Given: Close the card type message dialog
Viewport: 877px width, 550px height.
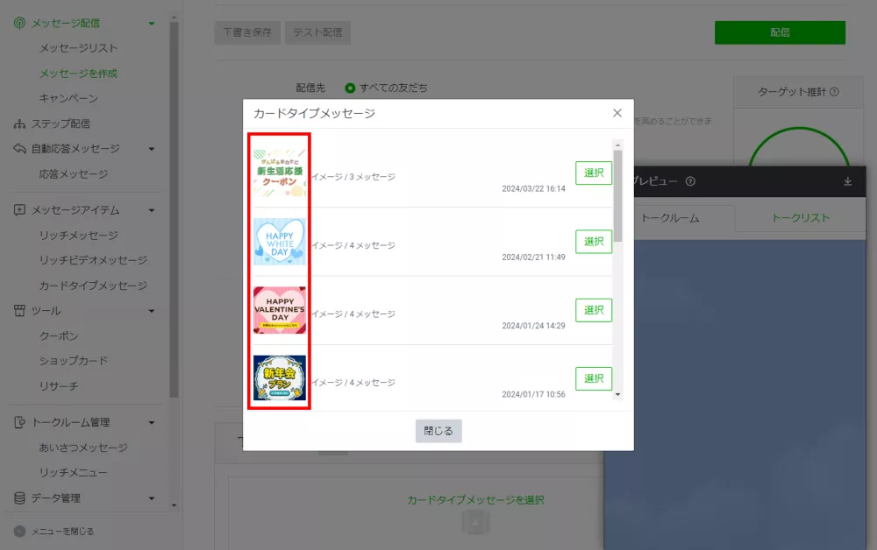Looking at the screenshot, I should click(x=617, y=113).
